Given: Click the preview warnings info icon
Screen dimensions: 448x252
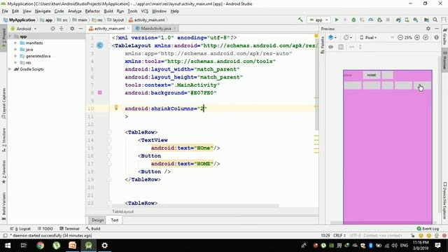Looking at the screenshot, I should tap(436, 37).
